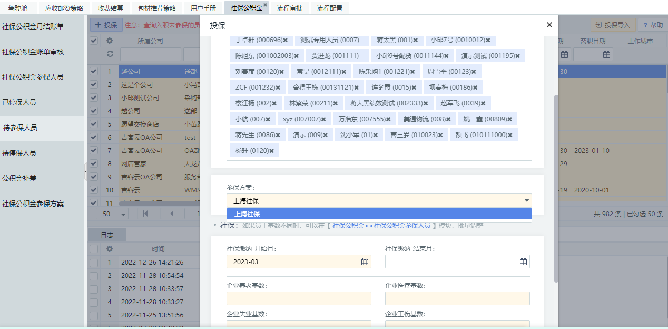
Task: Open the page size dropdown showing 50
Action: [123, 214]
